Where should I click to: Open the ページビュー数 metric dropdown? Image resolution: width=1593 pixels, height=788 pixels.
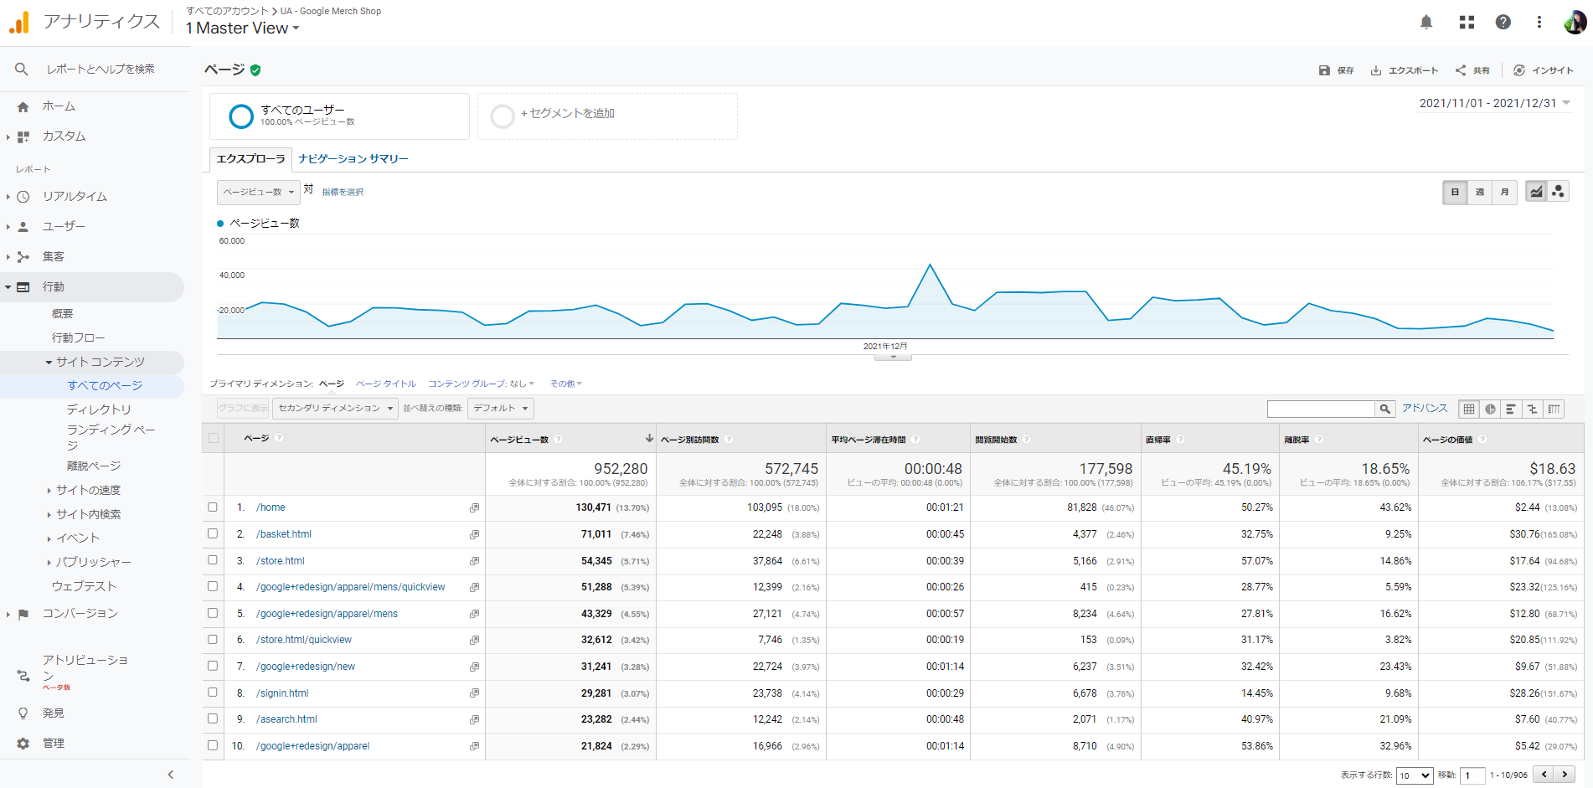pos(258,193)
